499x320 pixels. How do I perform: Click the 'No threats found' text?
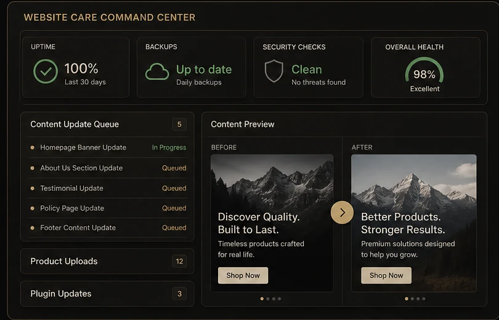(x=318, y=82)
